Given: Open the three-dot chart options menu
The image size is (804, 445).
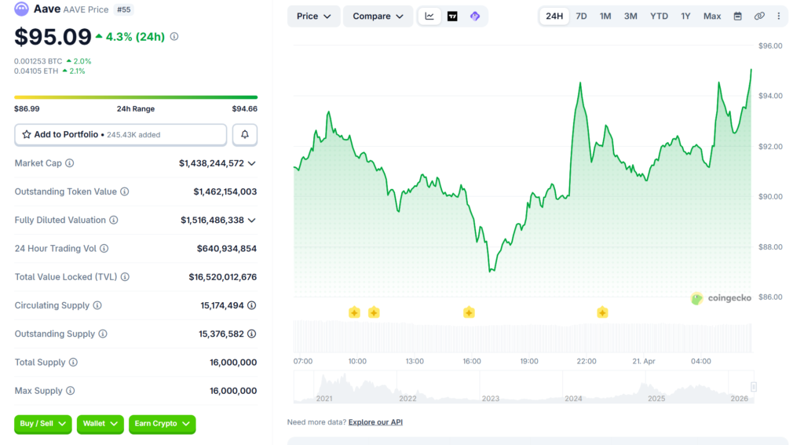Looking at the screenshot, I should [x=779, y=16].
